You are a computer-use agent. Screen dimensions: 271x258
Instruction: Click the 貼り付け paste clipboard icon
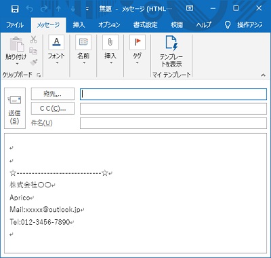coord(16,44)
